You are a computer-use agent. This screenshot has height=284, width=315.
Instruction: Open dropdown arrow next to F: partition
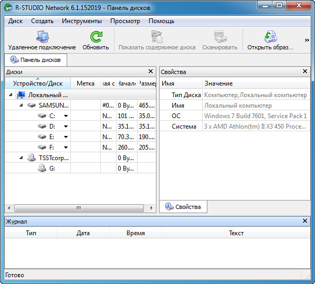pyautogui.click(x=66, y=148)
